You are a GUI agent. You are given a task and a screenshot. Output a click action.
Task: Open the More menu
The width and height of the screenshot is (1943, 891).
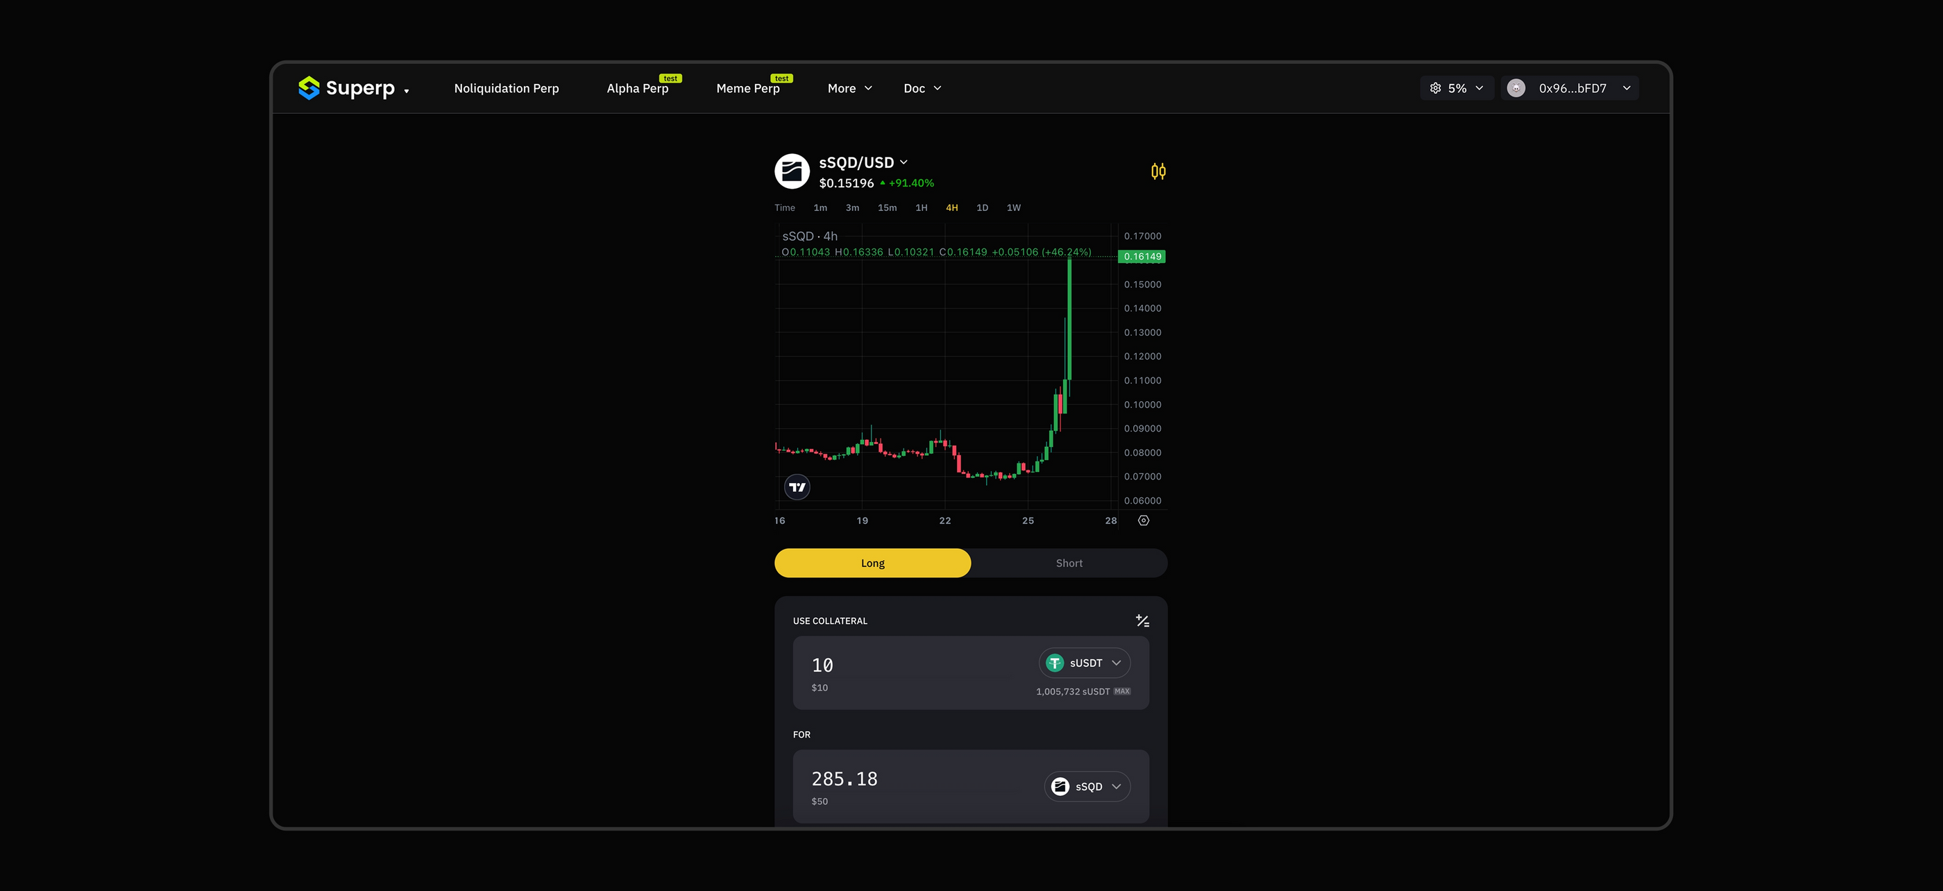pyautogui.click(x=849, y=88)
